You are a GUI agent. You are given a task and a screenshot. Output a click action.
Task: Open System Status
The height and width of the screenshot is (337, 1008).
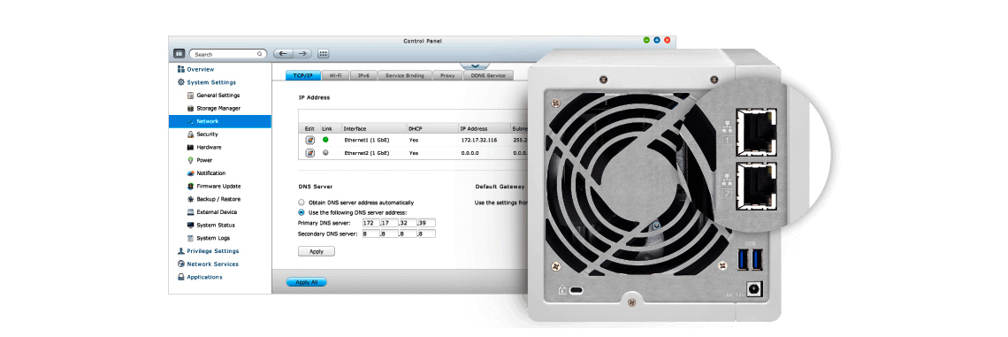pyautogui.click(x=216, y=225)
